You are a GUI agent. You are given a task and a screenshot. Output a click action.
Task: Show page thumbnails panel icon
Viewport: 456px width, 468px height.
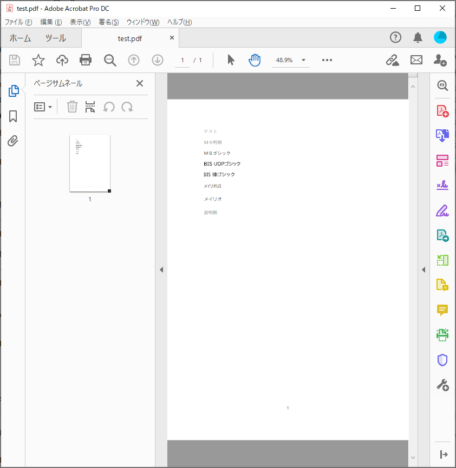click(x=14, y=91)
